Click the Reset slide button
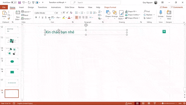Image resolution: width=186 pixels, height=105 pixels. pyautogui.click(x=25, y=15)
